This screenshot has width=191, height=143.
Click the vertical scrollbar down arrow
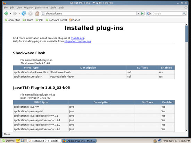pos(186,131)
